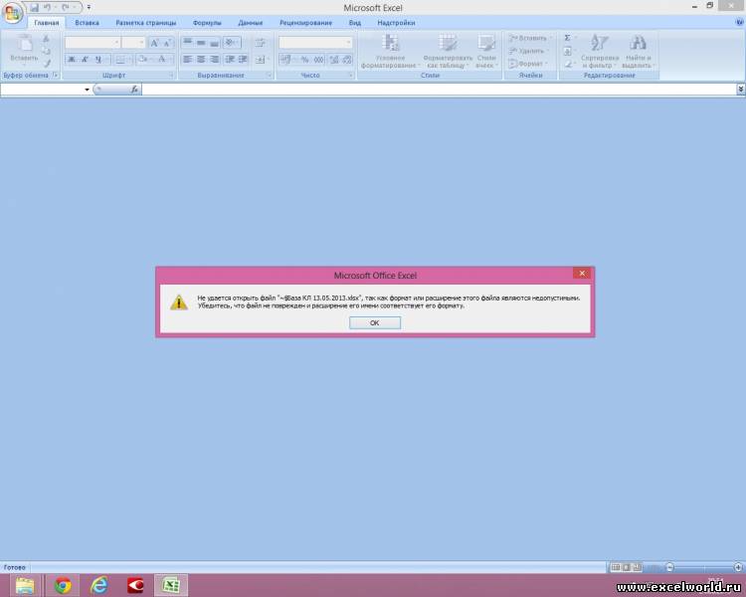Click the Copy icon in clipboard group
Screen dimensions: 746x597
(46, 51)
